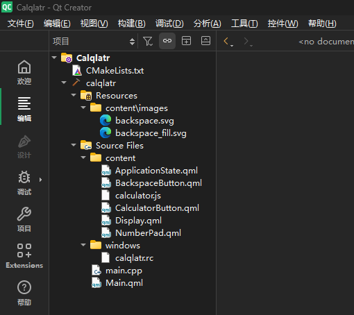354x315 pixels.
Task: Collapse the Calqlatr root project node
Action: (x=54, y=58)
